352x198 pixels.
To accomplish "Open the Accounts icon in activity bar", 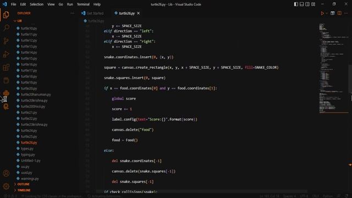I will click(x=6, y=173).
